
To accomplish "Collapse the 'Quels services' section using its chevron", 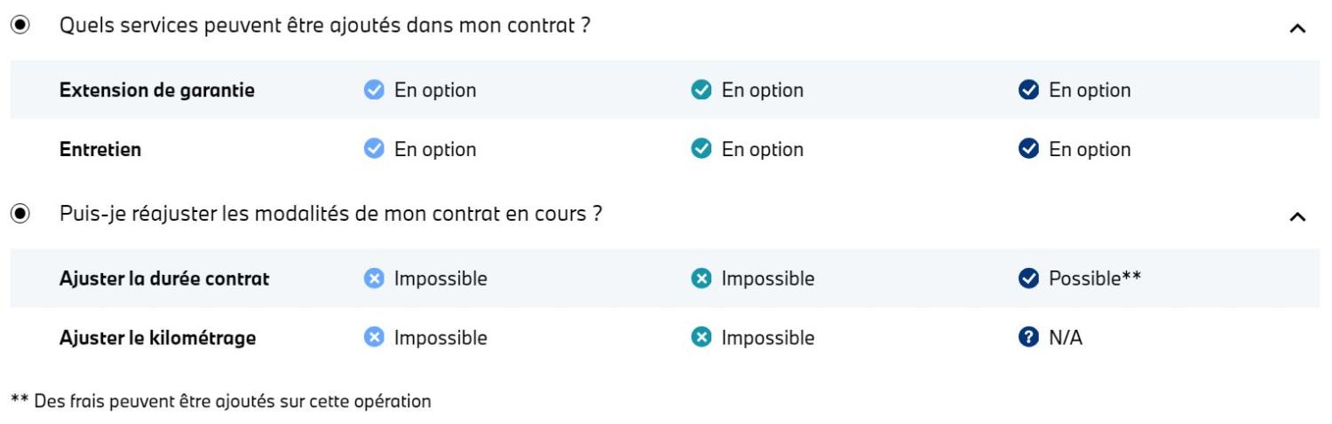I will [1297, 28].
